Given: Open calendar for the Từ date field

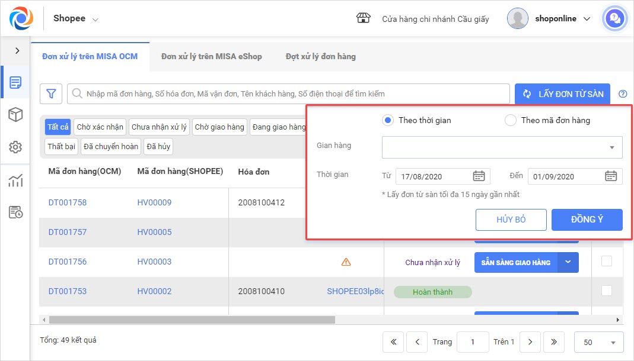Looking at the screenshot, I should pyautogui.click(x=479, y=176).
